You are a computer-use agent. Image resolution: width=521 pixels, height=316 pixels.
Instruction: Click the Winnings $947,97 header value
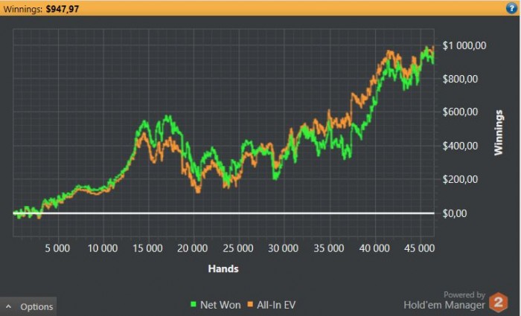62,9
